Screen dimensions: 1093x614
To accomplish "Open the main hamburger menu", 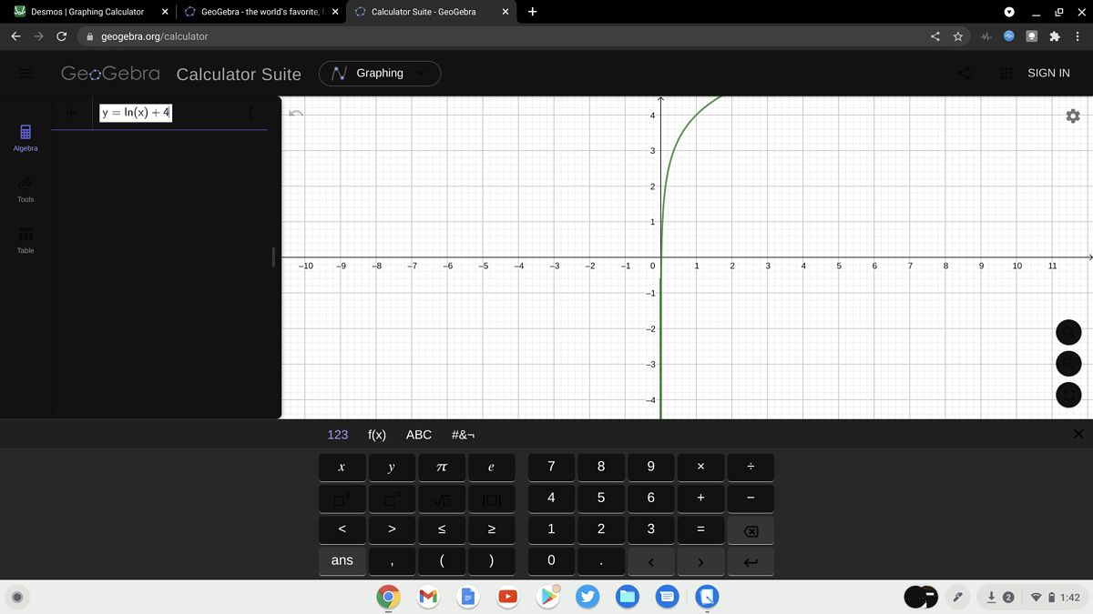I will (x=25, y=73).
